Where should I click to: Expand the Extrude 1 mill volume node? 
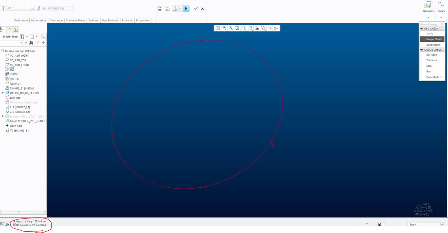(x=3, y=116)
